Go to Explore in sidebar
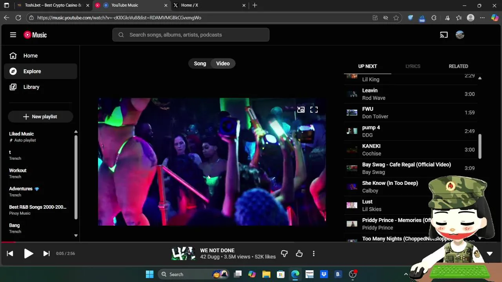This screenshot has width=502, height=282. pyautogui.click(x=41, y=71)
